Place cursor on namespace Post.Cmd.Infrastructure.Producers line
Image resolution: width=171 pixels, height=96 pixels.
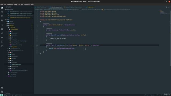pos(56,20)
